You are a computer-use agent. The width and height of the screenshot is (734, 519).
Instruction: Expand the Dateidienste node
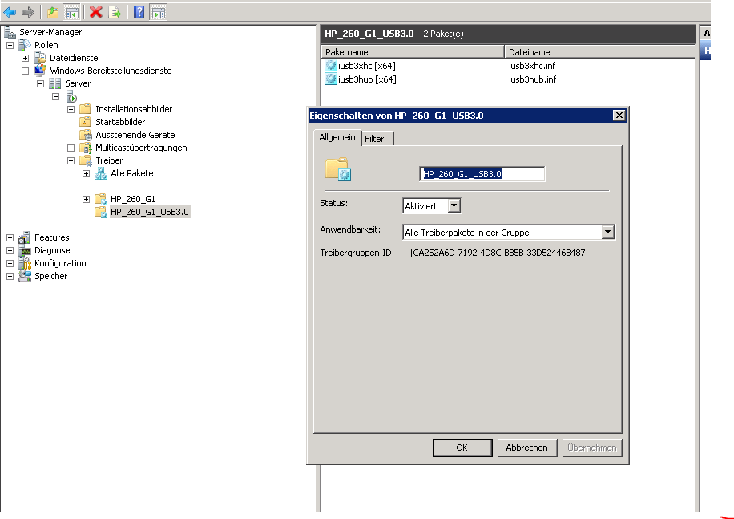(26, 58)
